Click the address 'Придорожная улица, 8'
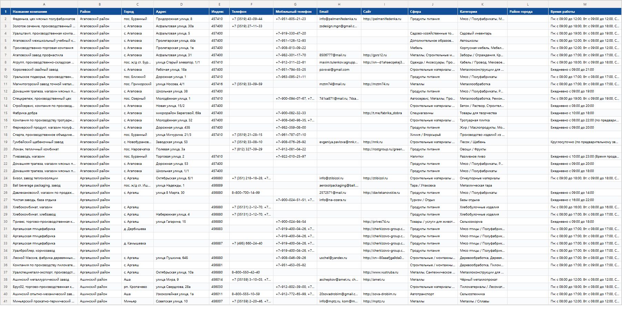 coord(181,19)
